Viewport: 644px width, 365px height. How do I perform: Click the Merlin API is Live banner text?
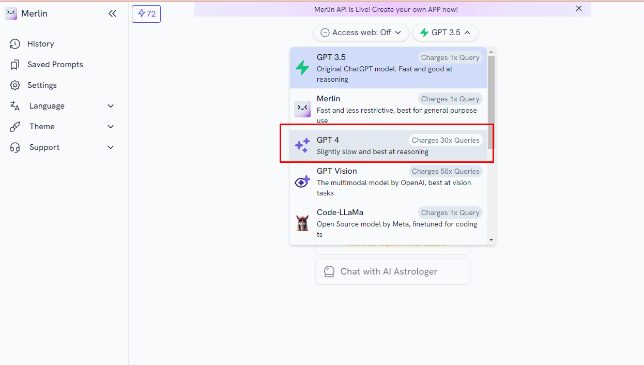tap(386, 9)
